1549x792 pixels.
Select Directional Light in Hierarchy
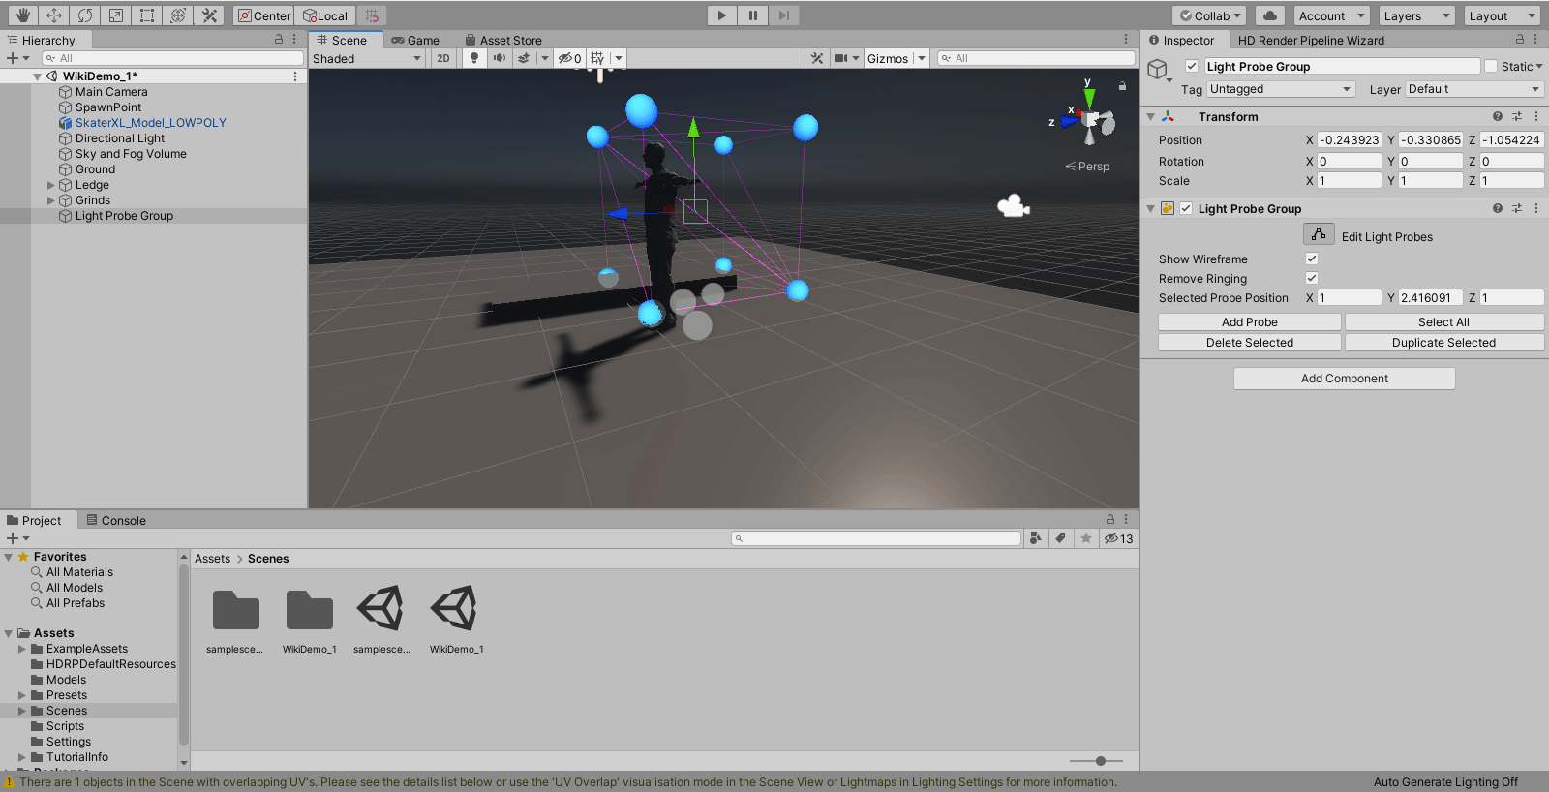[120, 138]
